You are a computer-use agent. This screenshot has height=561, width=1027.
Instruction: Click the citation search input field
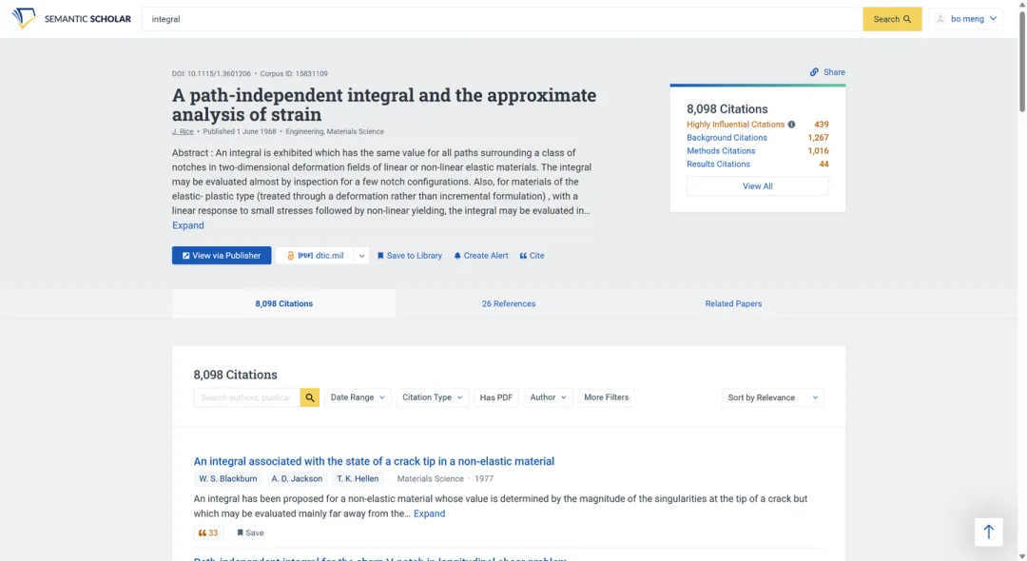[244, 397]
